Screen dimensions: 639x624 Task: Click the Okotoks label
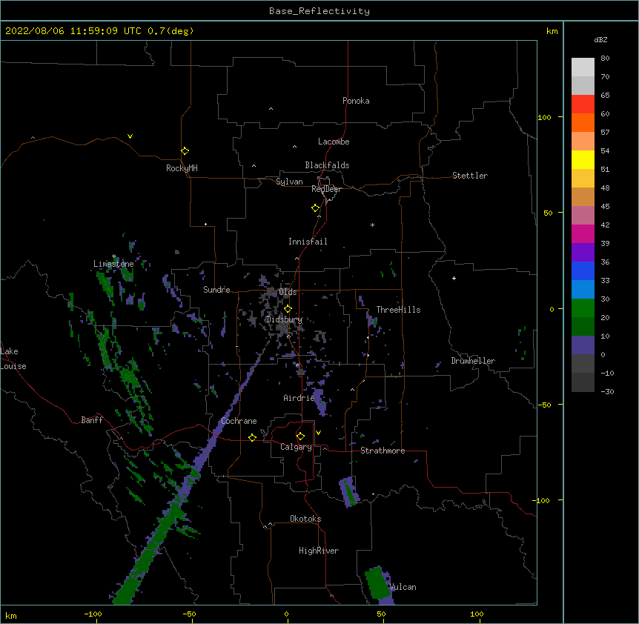coord(305,519)
